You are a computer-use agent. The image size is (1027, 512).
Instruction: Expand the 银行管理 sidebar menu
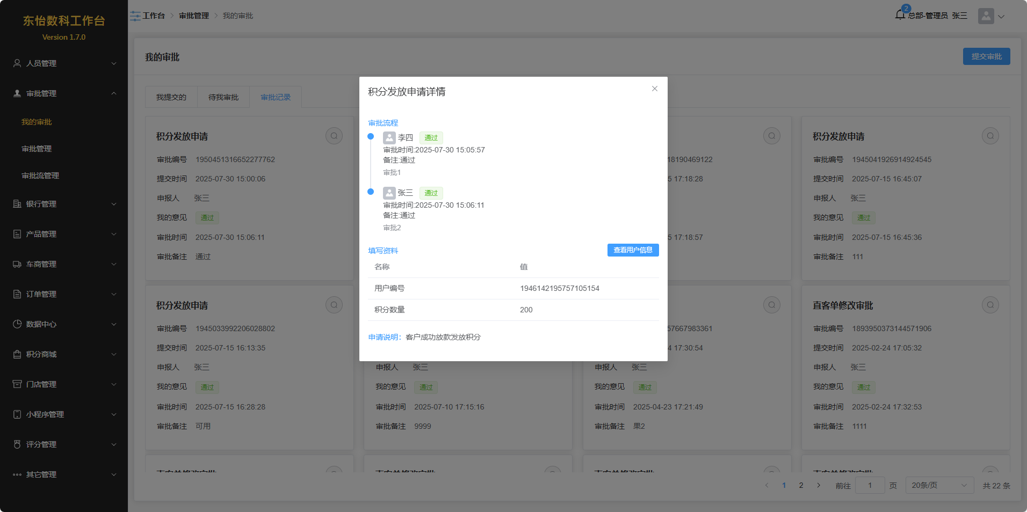click(64, 204)
